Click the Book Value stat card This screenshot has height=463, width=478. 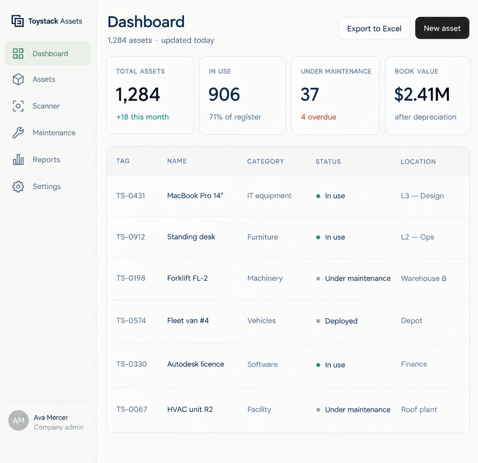coord(428,95)
